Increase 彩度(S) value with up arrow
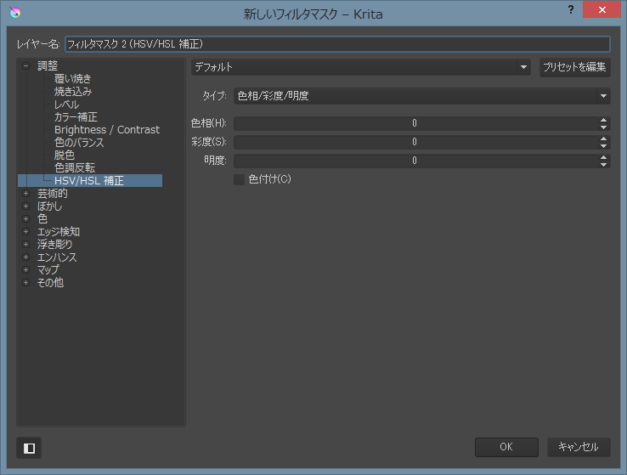This screenshot has height=475, width=627. 603,139
